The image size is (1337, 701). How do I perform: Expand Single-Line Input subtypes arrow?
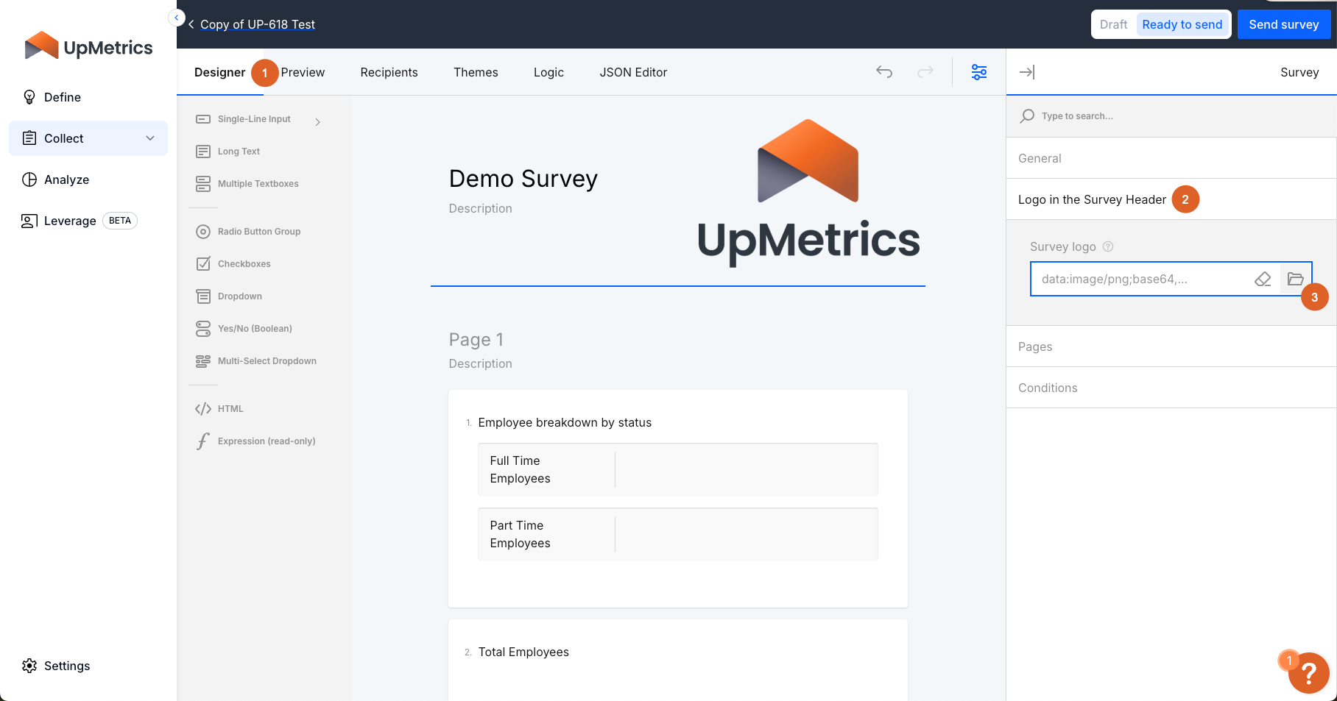tap(318, 122)
